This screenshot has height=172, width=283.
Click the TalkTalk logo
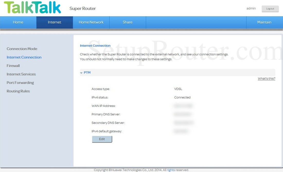[x=32, y=8]
